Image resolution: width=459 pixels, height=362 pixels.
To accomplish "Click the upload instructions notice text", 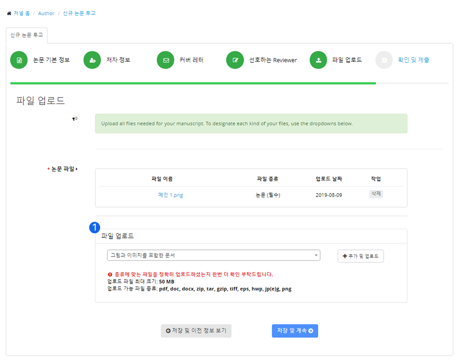I will click(227, 124).
